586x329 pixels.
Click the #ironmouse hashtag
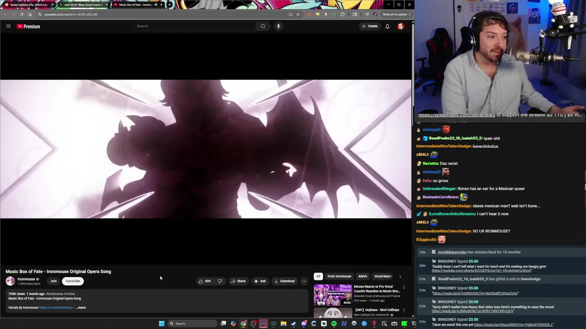[x=54, y=294]
